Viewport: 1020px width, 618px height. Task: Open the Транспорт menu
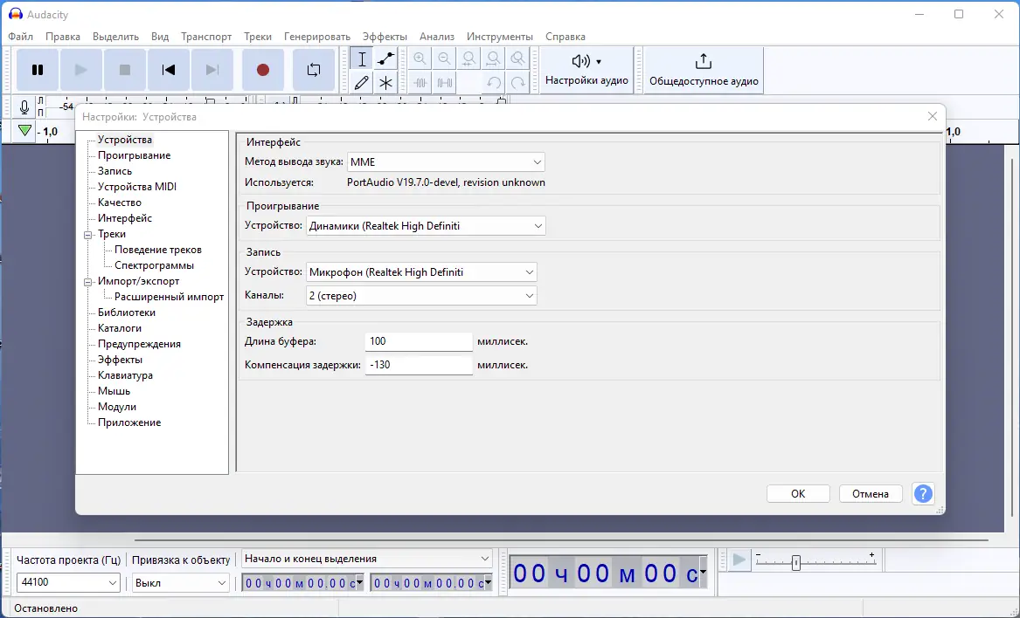coord(206,37)
